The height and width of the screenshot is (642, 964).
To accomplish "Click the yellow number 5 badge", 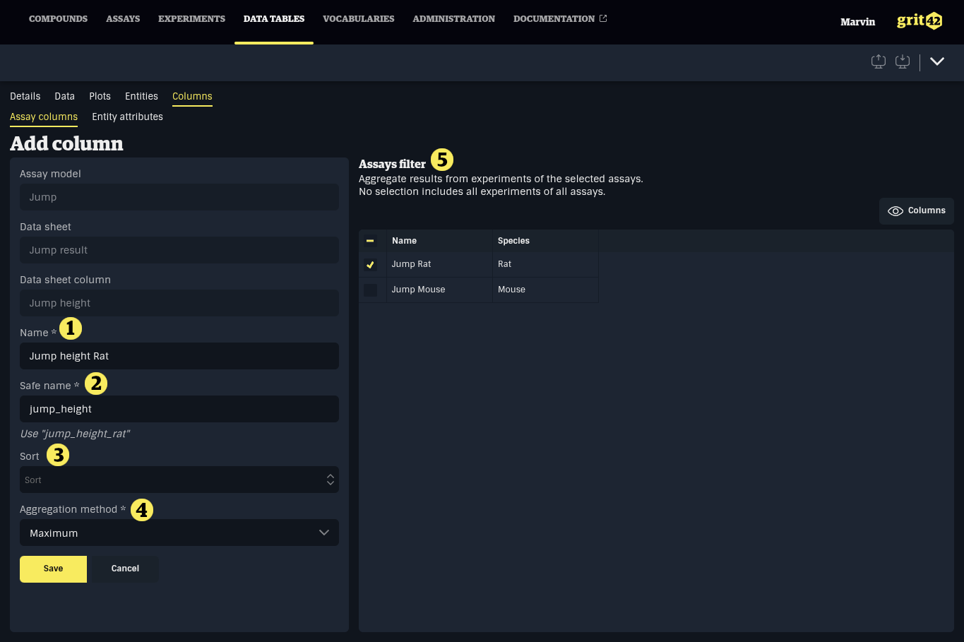I will coord(441,160).
